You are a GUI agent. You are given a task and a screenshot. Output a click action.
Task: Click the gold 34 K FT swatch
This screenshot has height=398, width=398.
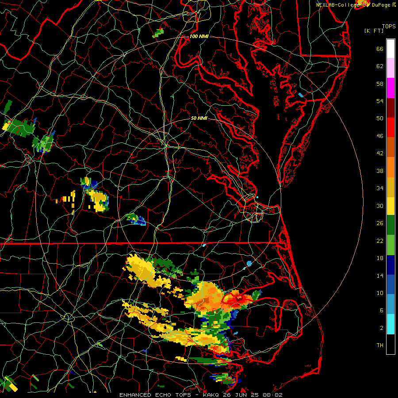pos(390,187)
